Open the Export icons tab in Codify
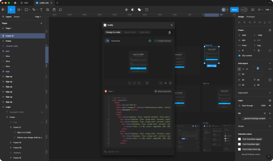The image size is (273, 161). coord(130,32)
